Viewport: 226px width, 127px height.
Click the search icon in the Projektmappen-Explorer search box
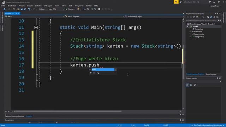(218, 20)
